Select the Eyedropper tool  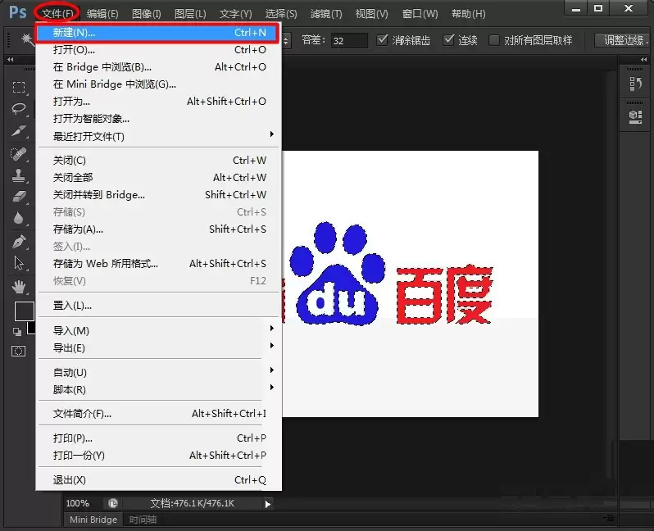(19, 131)
